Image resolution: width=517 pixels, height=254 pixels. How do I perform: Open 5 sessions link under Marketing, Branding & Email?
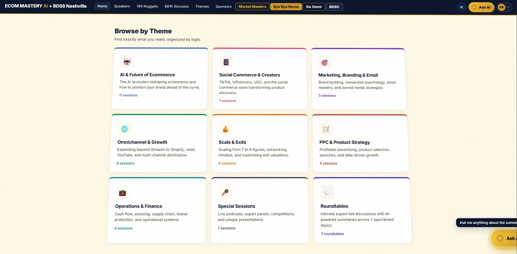click(327, 96)
